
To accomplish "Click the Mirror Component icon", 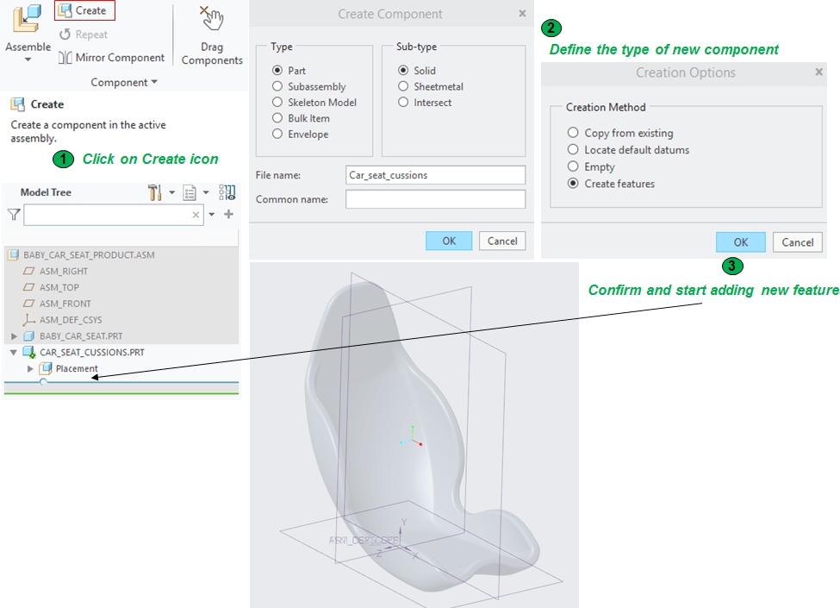I will coord(66,58).
